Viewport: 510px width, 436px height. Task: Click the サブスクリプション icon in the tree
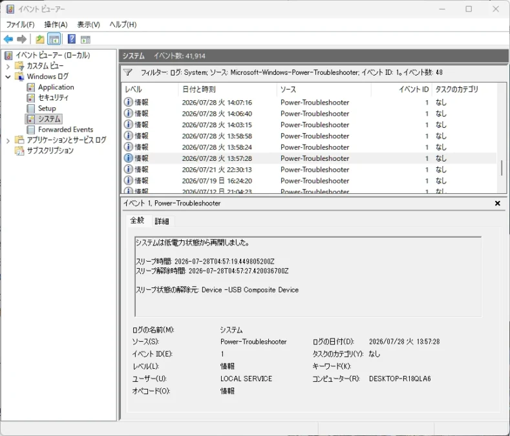point(19,151)
